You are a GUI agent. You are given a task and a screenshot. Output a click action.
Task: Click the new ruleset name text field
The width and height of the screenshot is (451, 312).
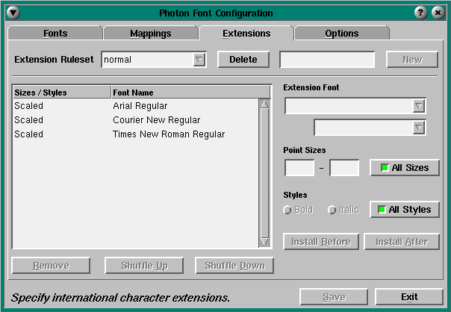pos(327,60)
